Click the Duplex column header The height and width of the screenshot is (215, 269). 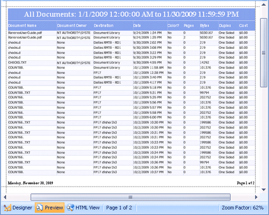[x=225, y=26]
